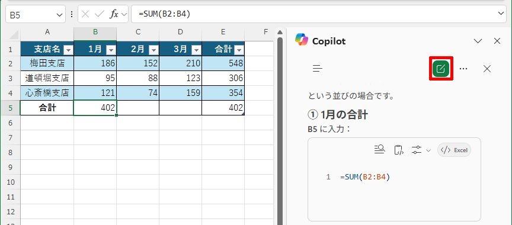
Task: Open 合計 column filter dropdown
Action: coord(239,50)
